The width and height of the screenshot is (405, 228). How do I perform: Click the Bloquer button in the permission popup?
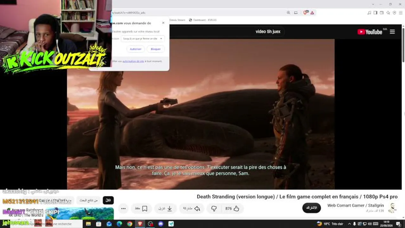(x=156, y=49)
